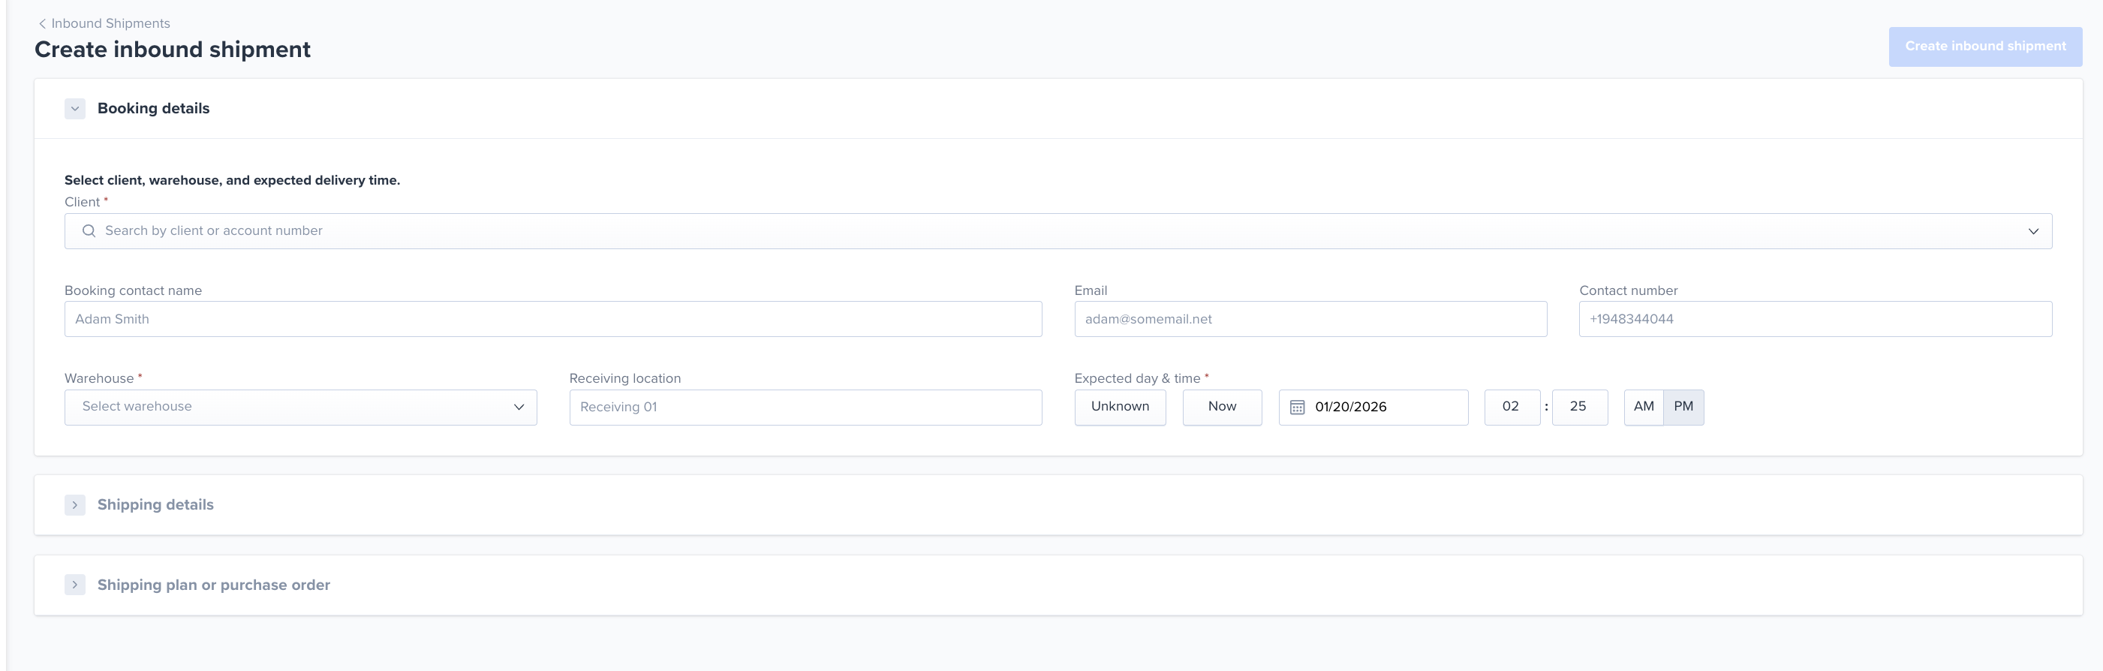Expand Shipping plan or purchase order section
The height and width of the screenshot is (671, 2103).
(75, 585)
